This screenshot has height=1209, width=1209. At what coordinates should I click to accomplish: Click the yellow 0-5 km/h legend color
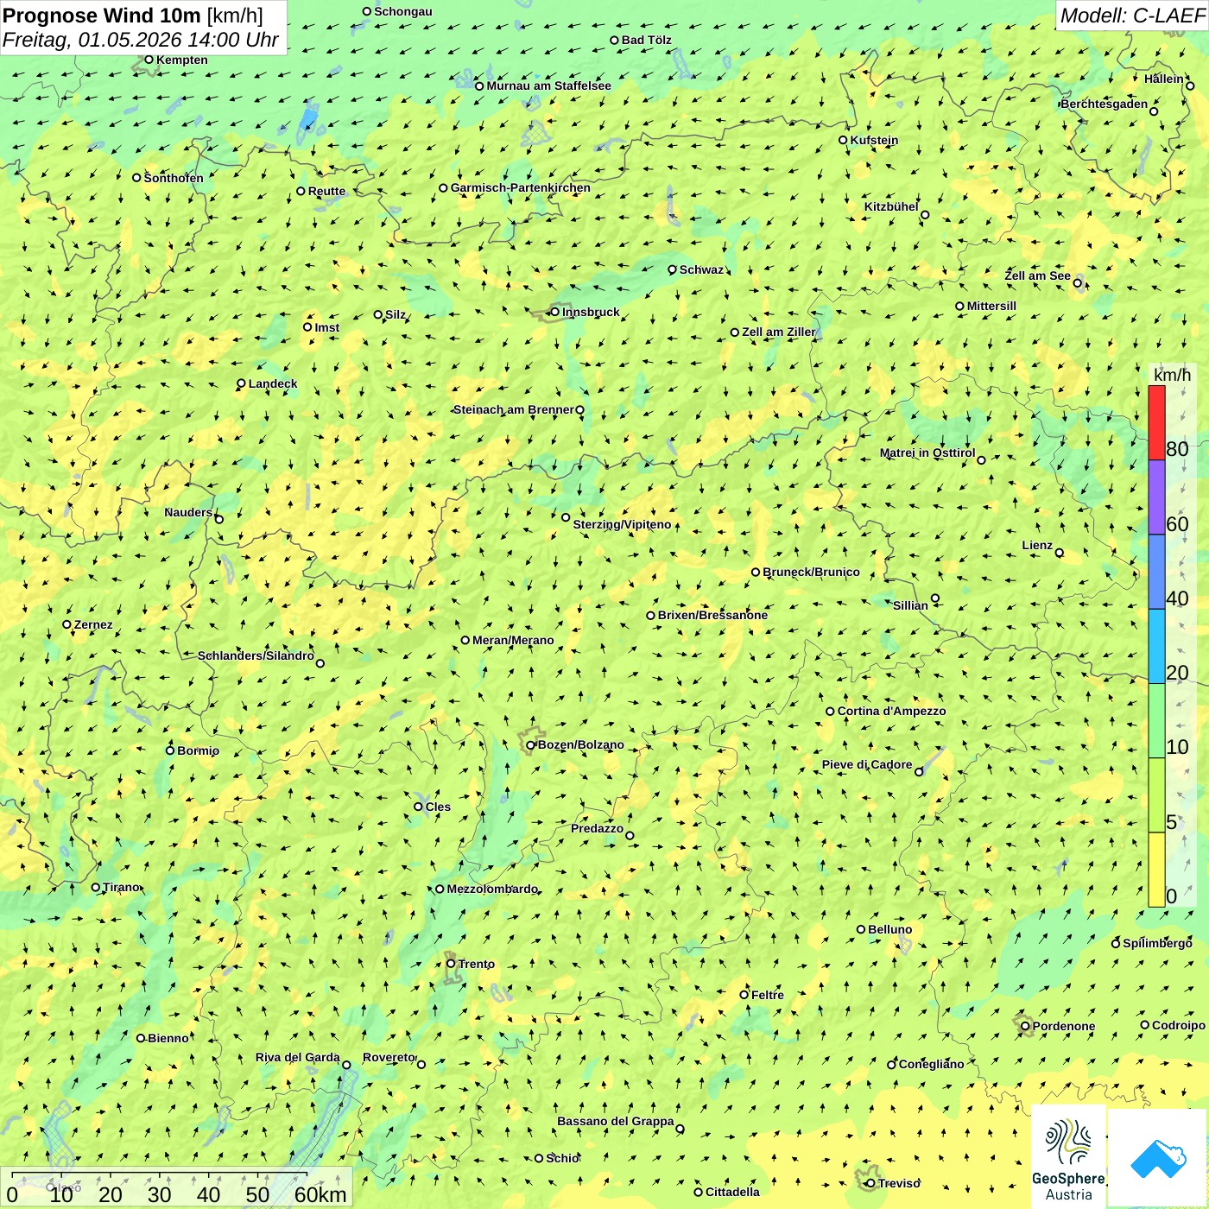pos(1156,870)
